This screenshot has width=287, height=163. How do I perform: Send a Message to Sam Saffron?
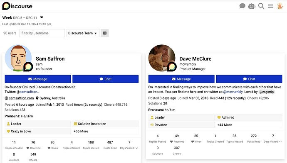[38, 79]
